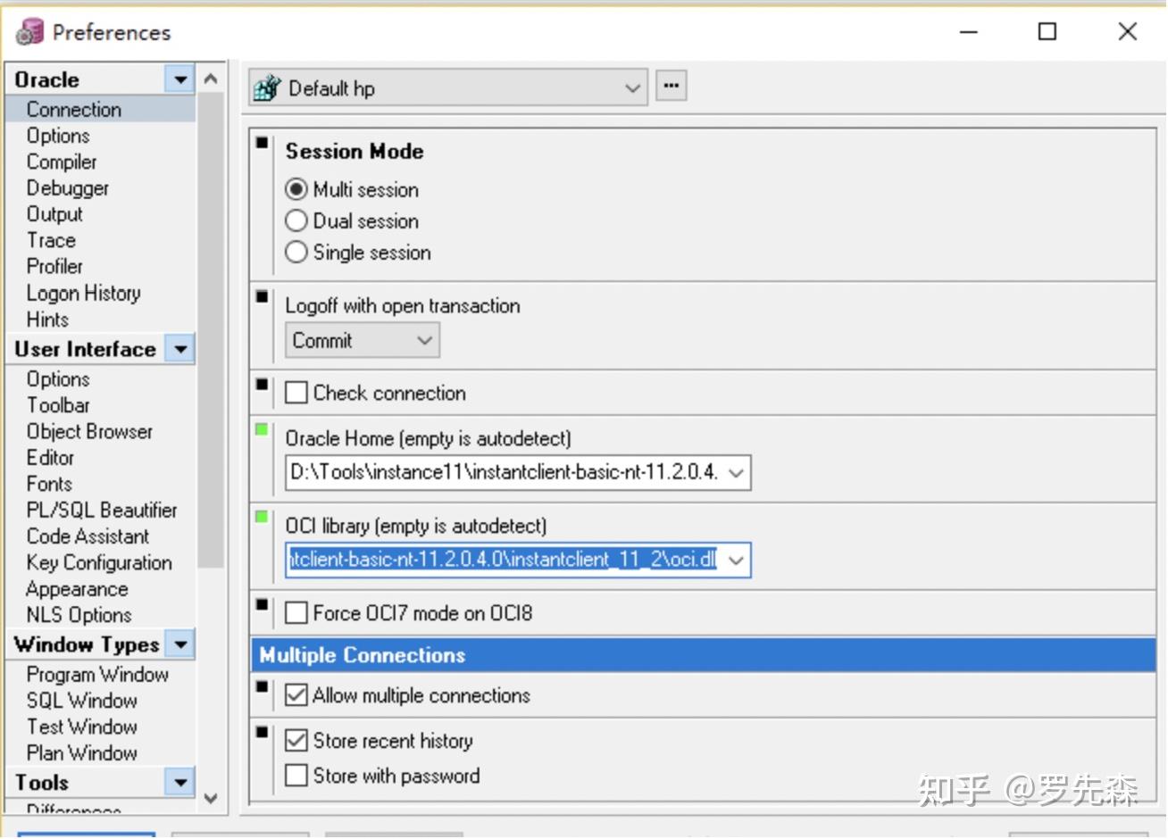Open the Trace preferences page
Screen dimensions: 1168x839
coord(51,240)
